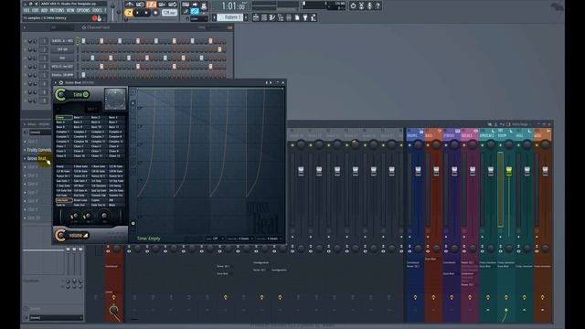This screenshot has width=585, height=329.
Task: Toggle first step of channel 1 sequencer
Action: [83, 41]
